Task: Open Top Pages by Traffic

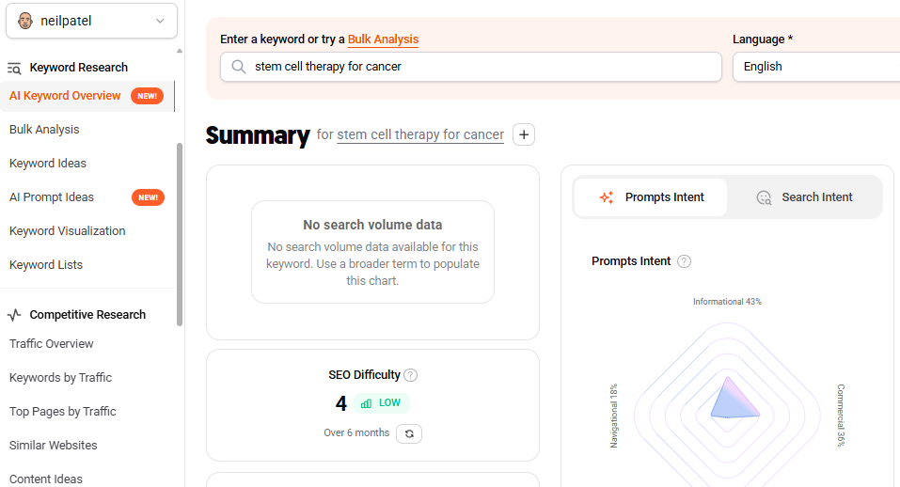Action: coord(63,411)
